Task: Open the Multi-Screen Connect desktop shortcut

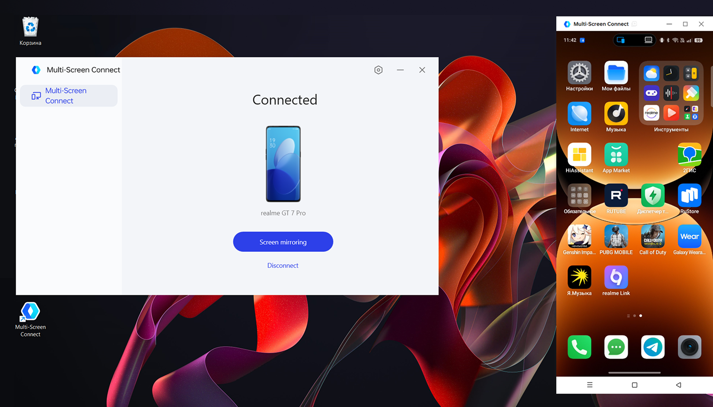Action: pos(30,320)
